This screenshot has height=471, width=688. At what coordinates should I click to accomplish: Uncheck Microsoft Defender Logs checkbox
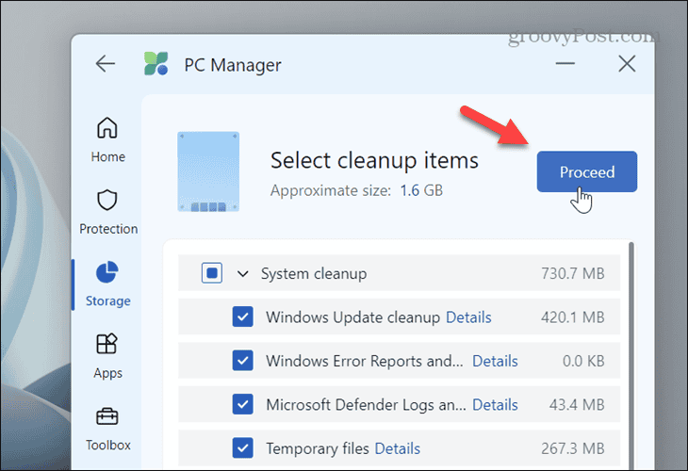point(242,404)
